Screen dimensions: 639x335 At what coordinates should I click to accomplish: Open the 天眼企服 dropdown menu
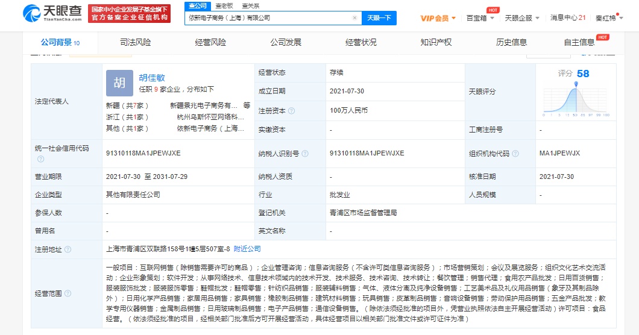522,18
